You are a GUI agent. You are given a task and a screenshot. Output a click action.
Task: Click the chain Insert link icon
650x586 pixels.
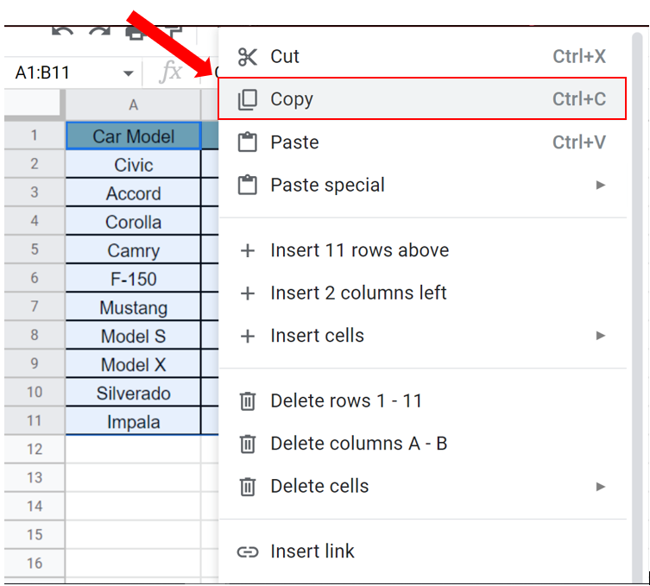[x=248, y=551]
